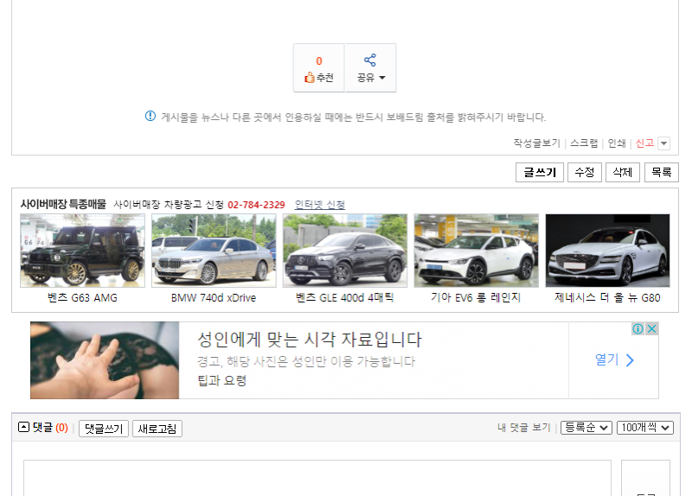Viewport: 692px width, 496px height.
Task: Click the blue info notice icon
Action: (150, 116)
